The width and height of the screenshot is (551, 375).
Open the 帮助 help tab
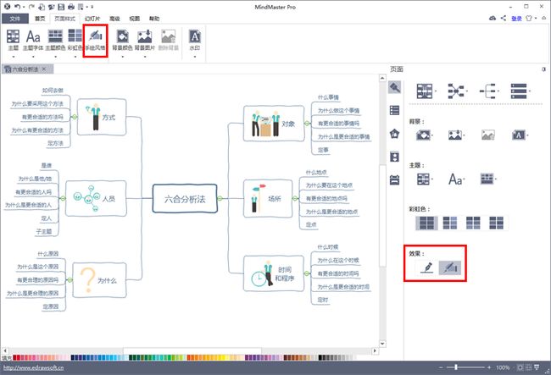[x=154, y=19]
